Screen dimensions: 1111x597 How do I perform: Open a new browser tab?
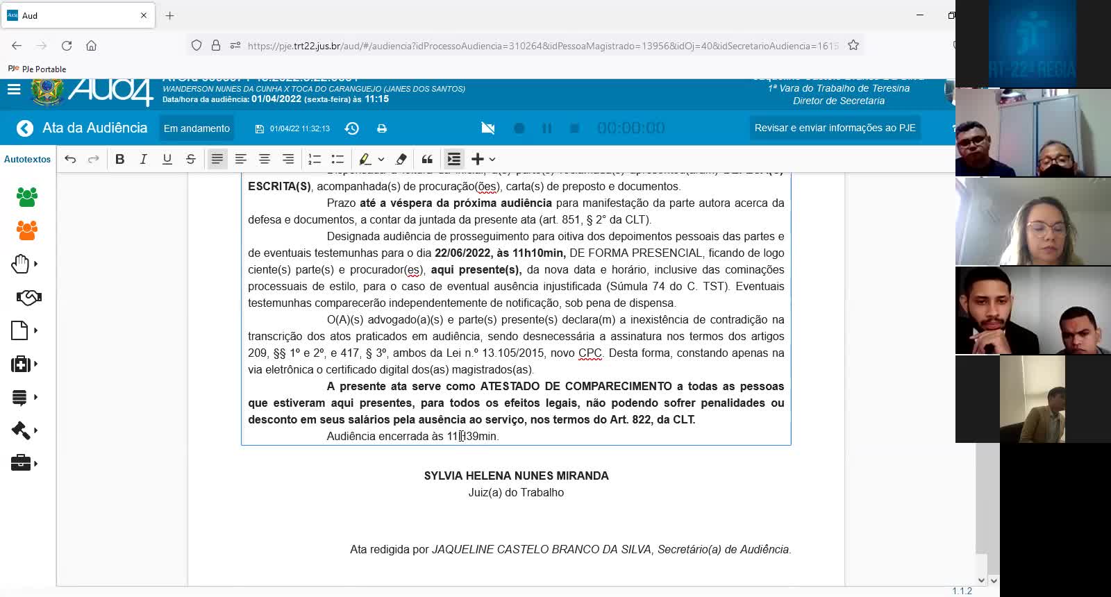click(170, 15)
